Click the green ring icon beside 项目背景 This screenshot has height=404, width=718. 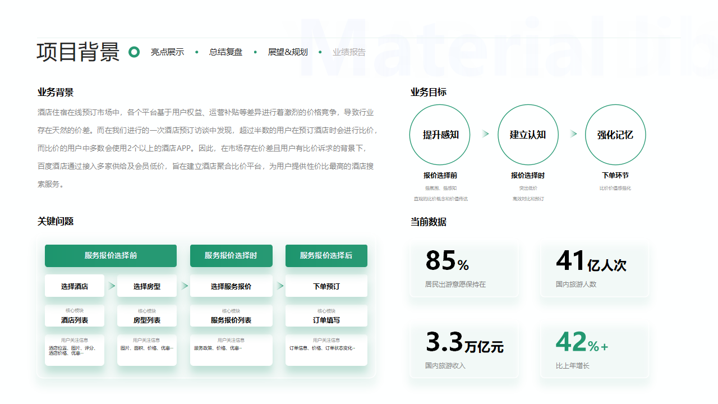tap(134, 52)
